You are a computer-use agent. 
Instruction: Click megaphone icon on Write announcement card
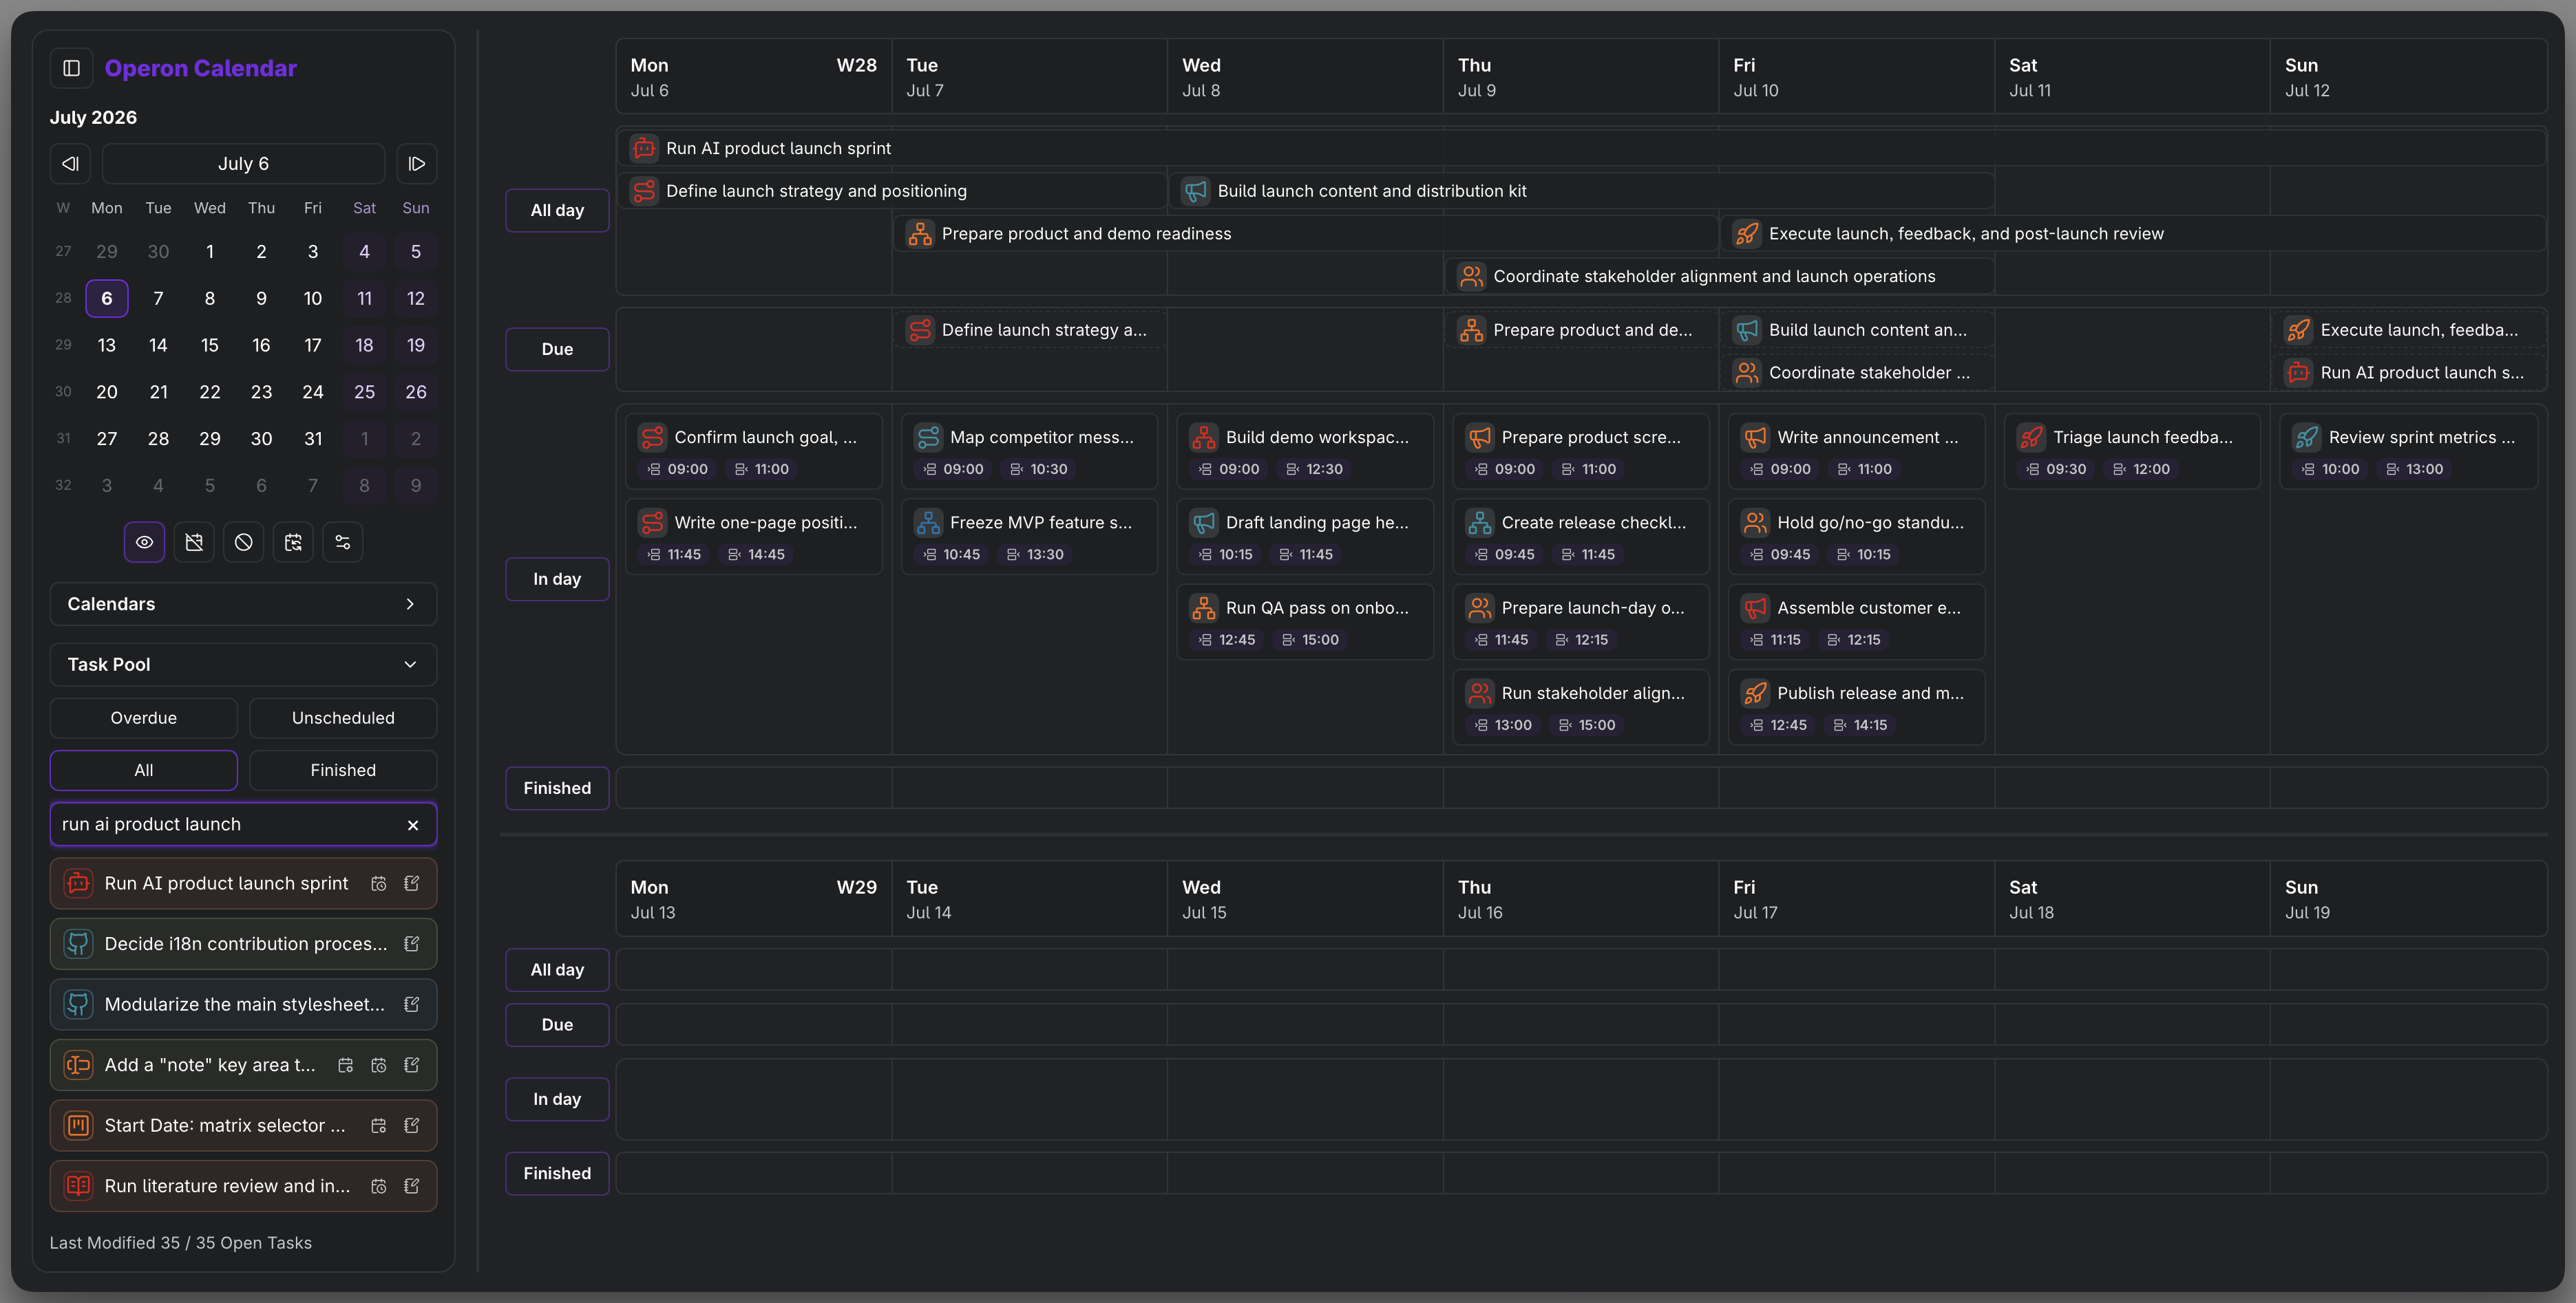point(1755,438)
